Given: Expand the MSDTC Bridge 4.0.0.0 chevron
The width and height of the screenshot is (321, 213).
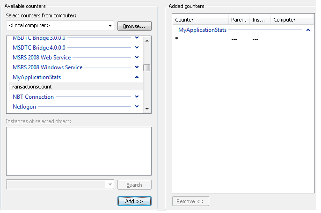Looking at the screenshot, I should (x=137, y=48).
